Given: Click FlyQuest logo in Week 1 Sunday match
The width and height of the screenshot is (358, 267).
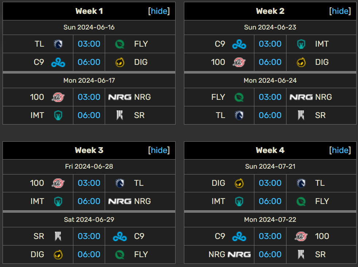Looking at the screenshot, I should 119,44.
